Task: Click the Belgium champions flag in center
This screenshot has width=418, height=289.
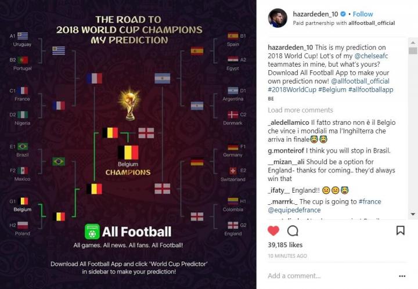Action: pos(128,153)
